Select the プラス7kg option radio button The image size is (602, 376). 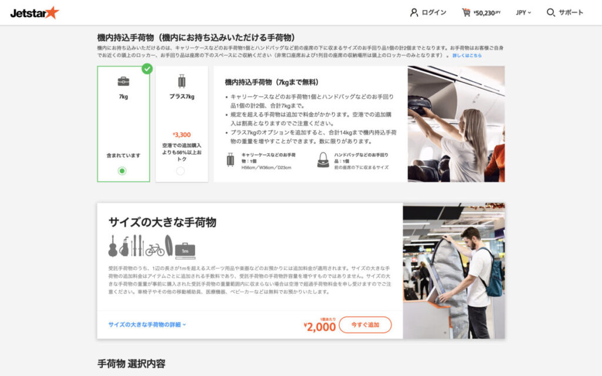[180, 171]
